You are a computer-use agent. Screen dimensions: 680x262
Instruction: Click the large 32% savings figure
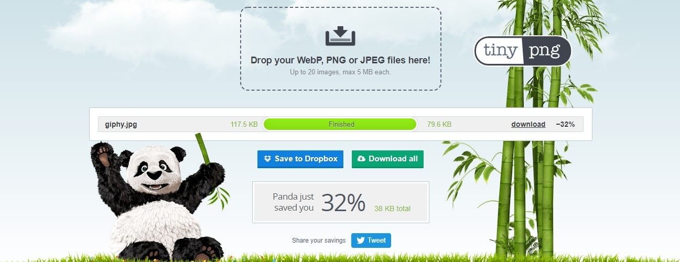(x=343, y=203)
